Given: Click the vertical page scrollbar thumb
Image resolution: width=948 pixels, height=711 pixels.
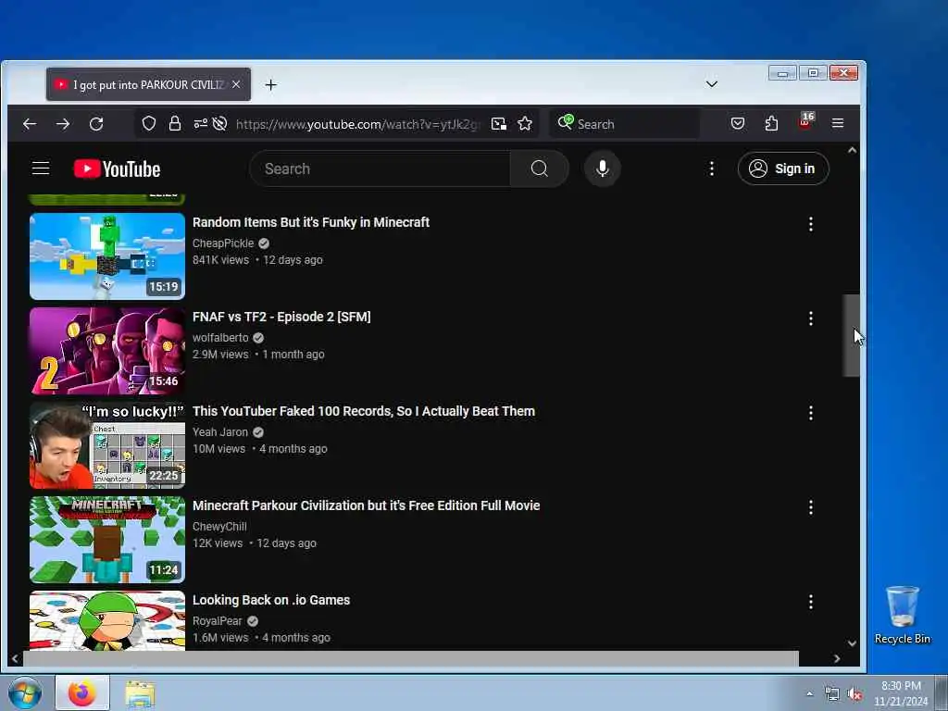Looking at the screenshot, I should pos(852,335).
